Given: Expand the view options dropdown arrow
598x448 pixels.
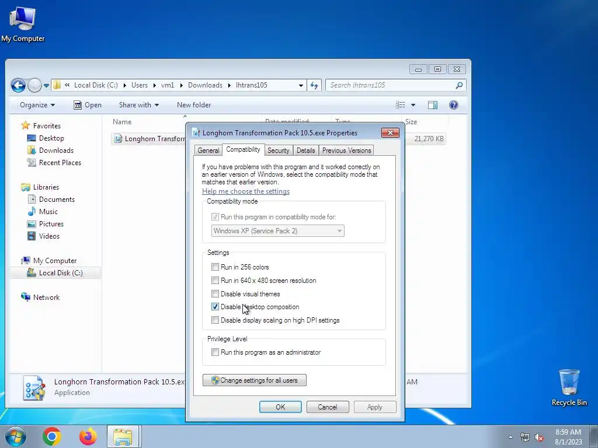Looking at the screenshot, I should click(413, 105).
